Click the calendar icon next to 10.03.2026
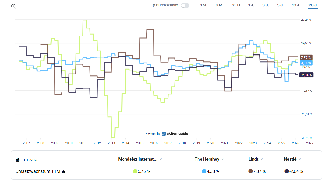The width and height of the screenshot is (326, 182). (18, 160)
